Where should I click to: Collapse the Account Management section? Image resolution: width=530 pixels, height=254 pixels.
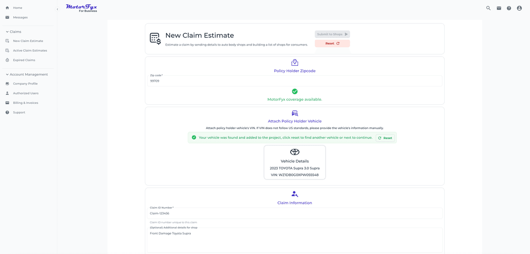pyautogui.click(x=8, y=75)
